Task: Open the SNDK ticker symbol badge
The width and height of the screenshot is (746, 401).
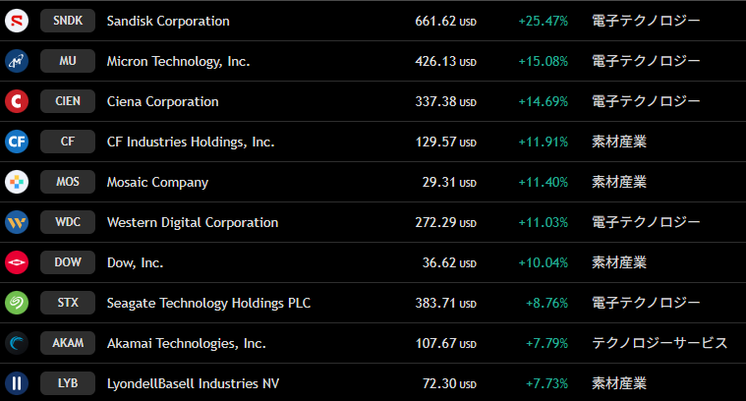Action: click(68, 21)
